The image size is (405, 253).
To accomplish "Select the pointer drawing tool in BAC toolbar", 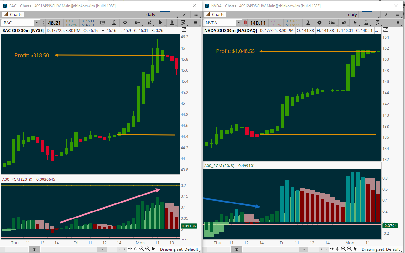I will (x=161, y=23).
